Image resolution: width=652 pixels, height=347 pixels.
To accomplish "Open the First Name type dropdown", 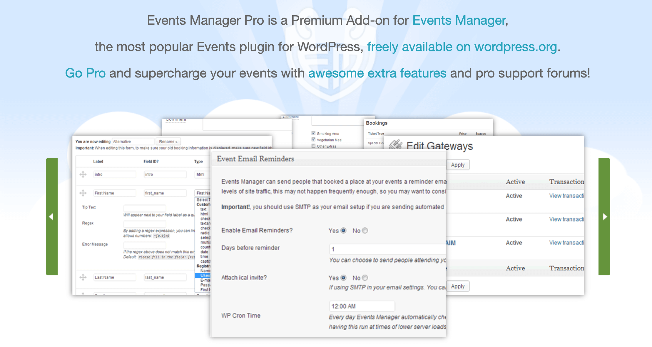I will (x=203, y=193).
